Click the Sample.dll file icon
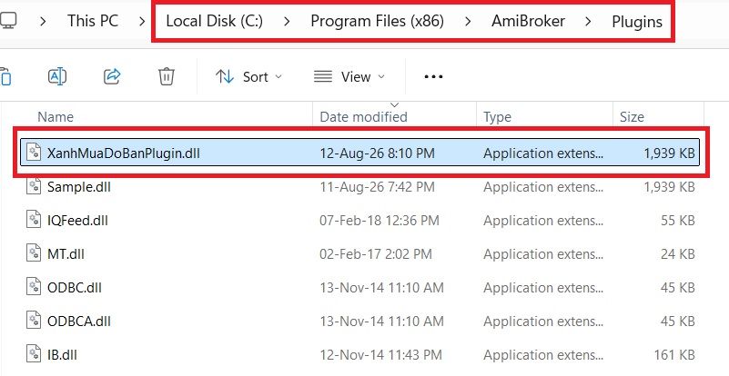This screenshot has height=376, width=729. [x=34, y=186]
